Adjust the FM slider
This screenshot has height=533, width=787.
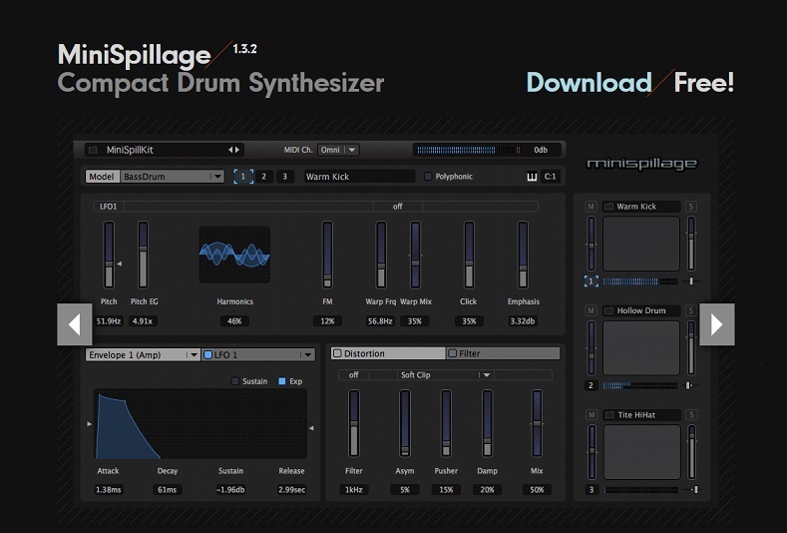[x=327, y=256]
